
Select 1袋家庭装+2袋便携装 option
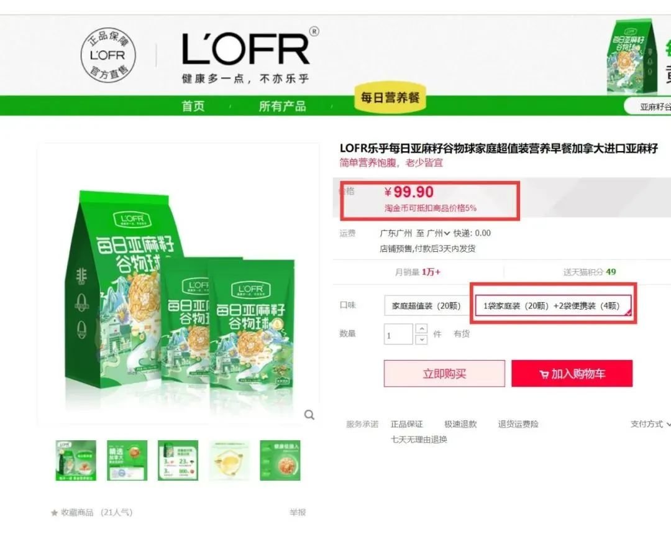point(552,306)
